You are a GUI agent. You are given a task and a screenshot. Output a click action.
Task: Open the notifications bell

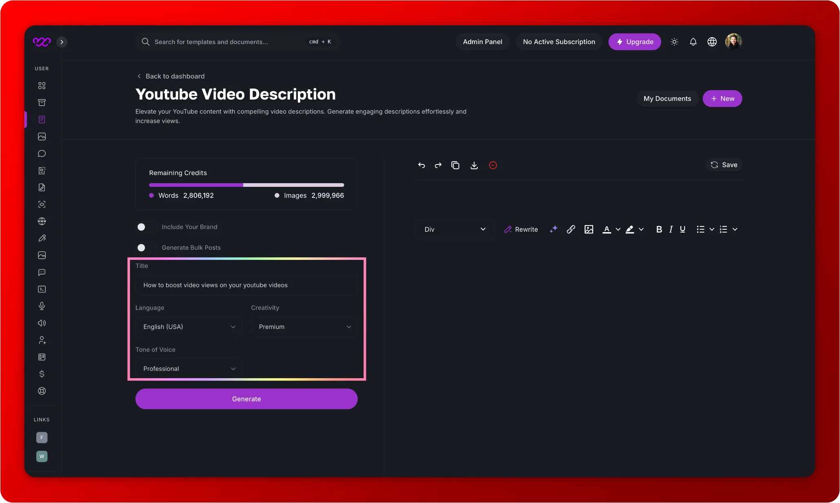tap(693, 42)
